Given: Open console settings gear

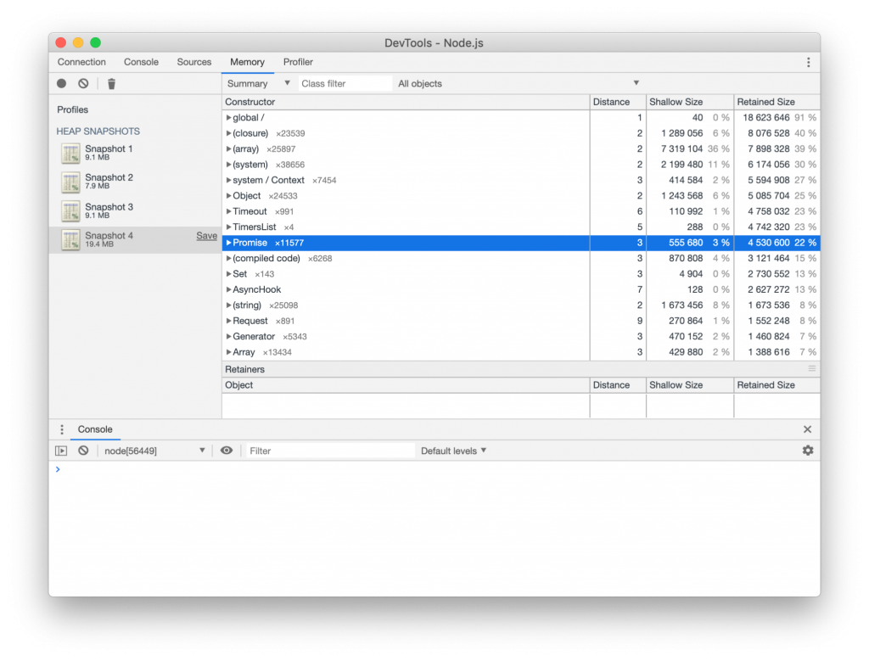Looking at the screenshot, I should click(x=808, y=451).
